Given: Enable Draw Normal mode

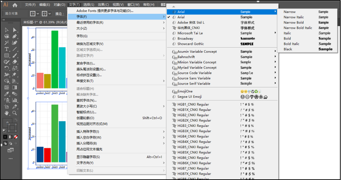Looking at the screenshot, I should pos(5,143).
